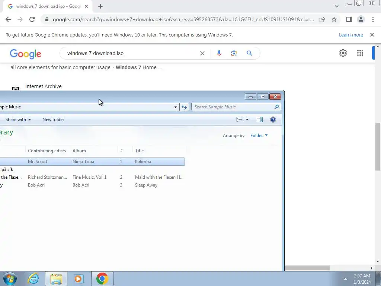Open the Share with menu
The width and height of the screenshot is (381, 286).
pos(18,120)
